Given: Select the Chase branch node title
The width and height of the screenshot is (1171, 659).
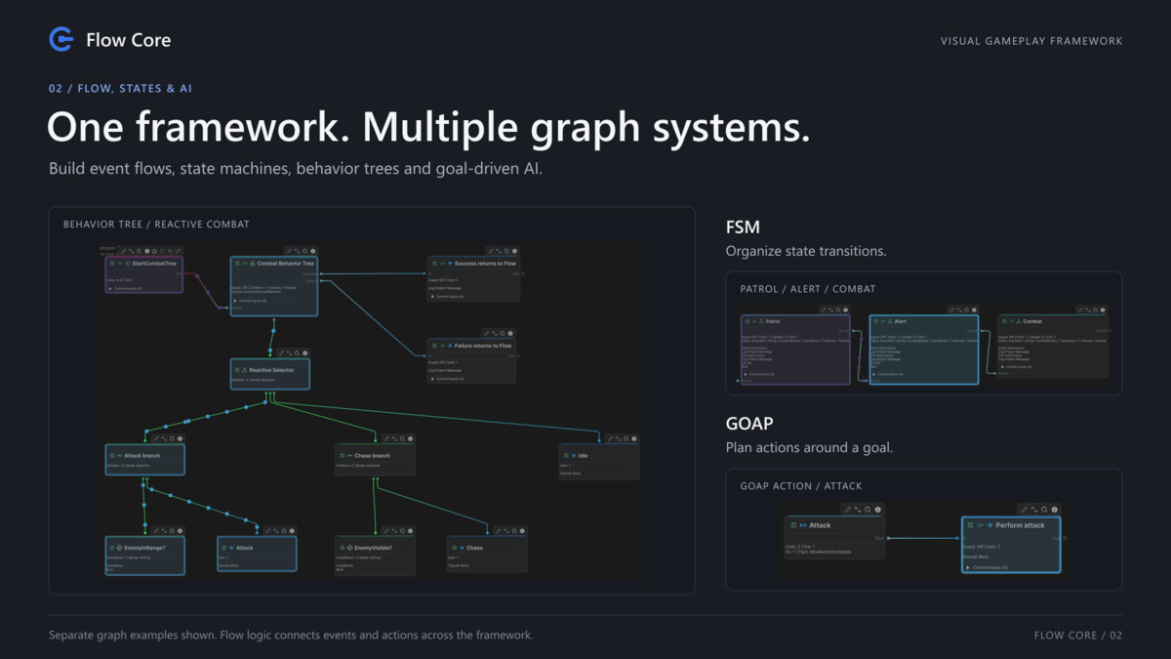Looking at the screenshot, I should [x=372, y=456].
